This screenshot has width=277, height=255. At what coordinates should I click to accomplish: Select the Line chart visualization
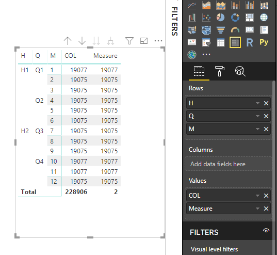coord(192,5)
